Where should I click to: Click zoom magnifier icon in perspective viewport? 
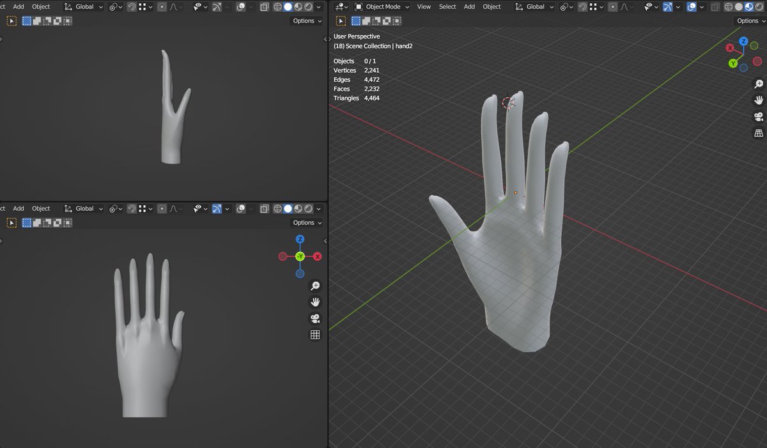(759, 84)
